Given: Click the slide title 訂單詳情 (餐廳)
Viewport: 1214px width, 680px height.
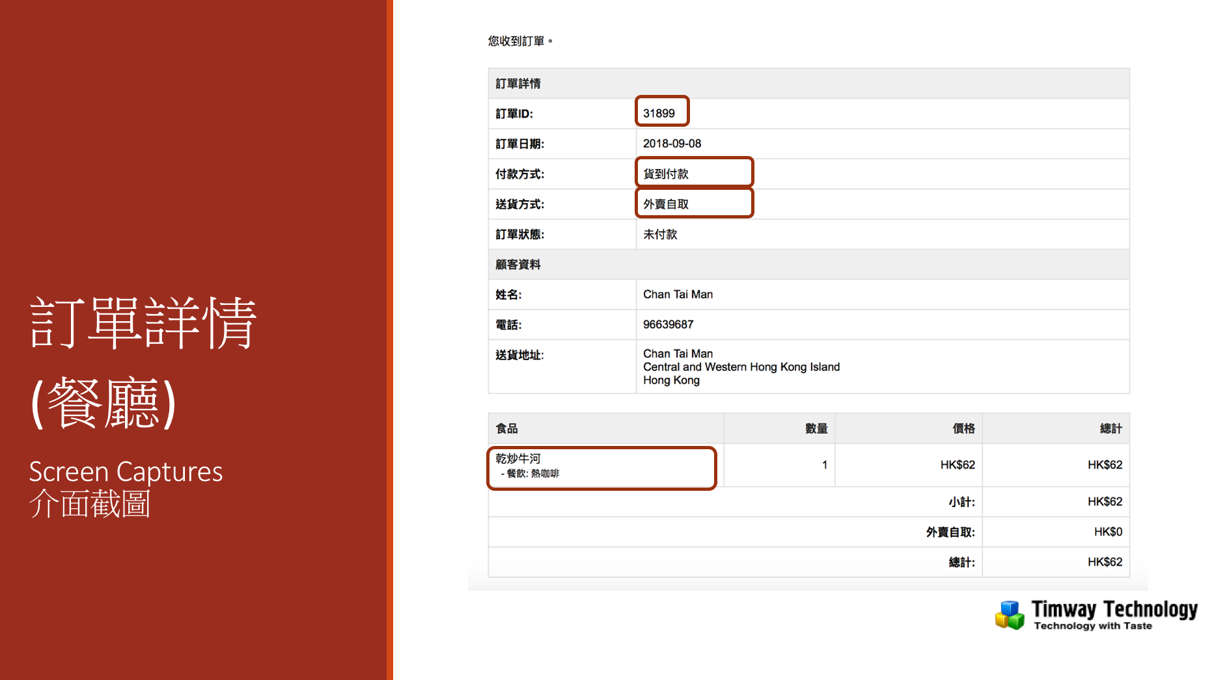Looking at the screenshot, I should coord(143,362).
